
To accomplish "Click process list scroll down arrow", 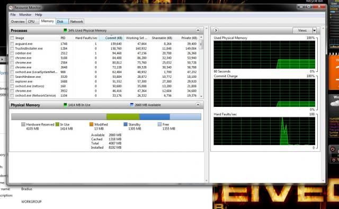I will [x=201, y=96].
